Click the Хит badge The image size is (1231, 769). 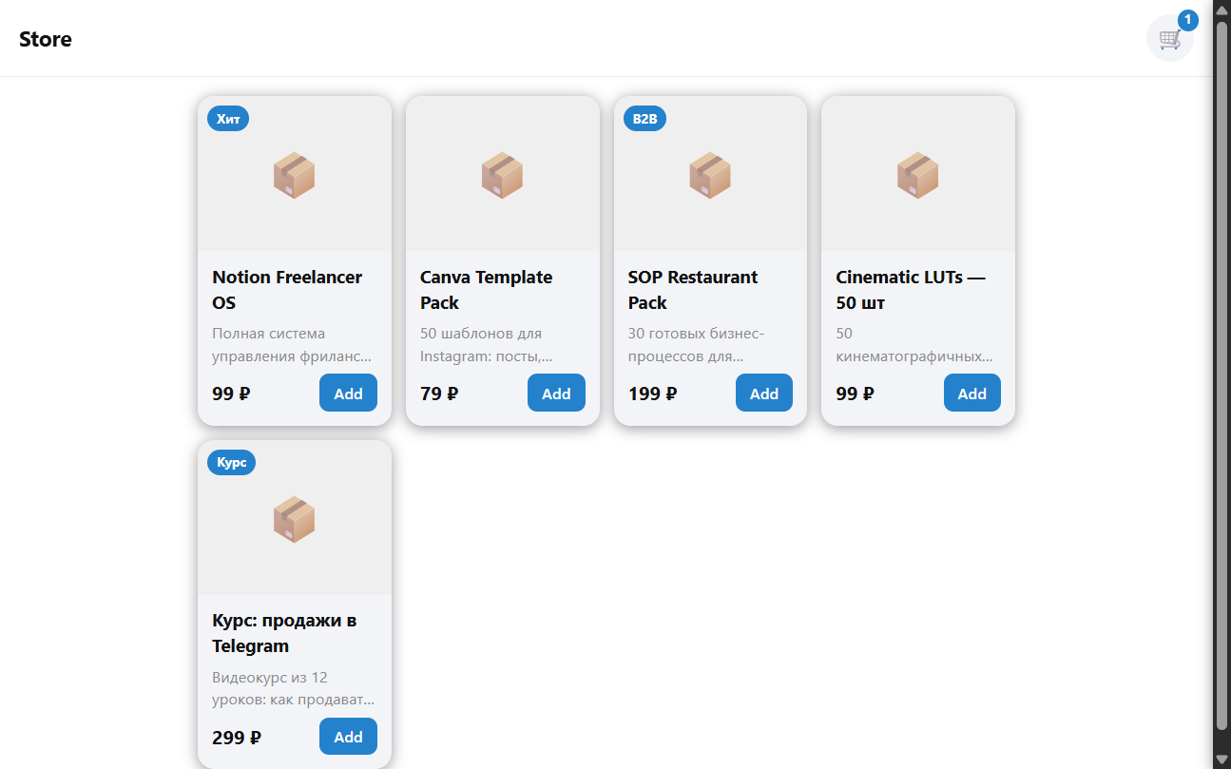(228, 119)
